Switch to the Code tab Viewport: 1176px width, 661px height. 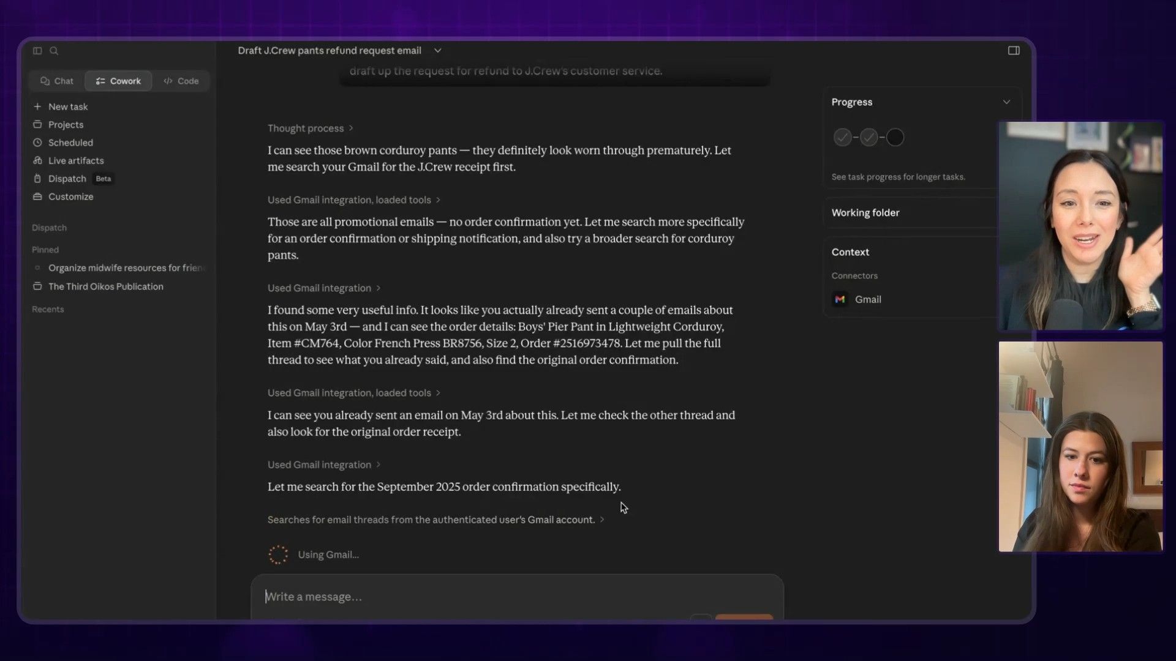tap(181, 81)
